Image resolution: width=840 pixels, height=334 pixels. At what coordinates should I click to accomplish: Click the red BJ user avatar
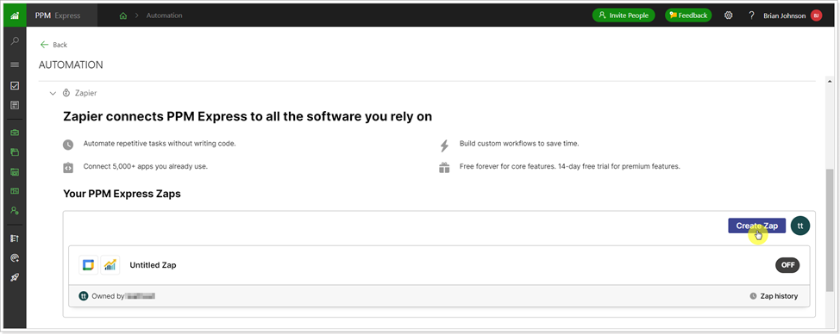[816, 15]
